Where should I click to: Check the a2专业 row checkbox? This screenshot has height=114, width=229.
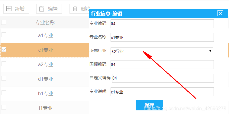coord(4,64)
